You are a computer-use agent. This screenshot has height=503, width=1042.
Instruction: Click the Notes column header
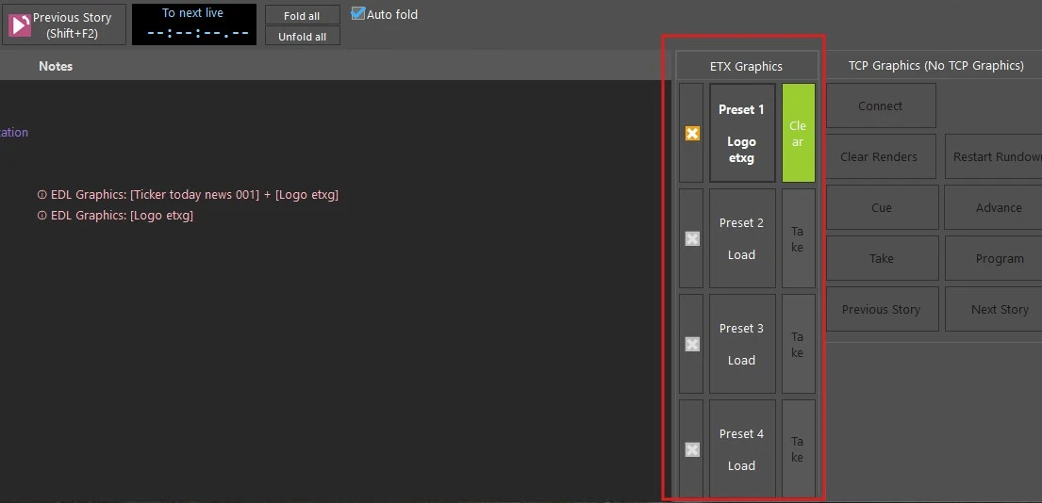click(56, 66)
